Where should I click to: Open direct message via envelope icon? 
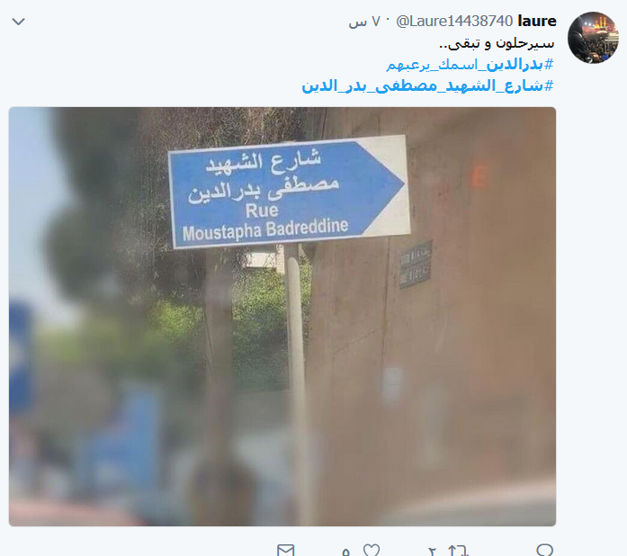[285, 550]
